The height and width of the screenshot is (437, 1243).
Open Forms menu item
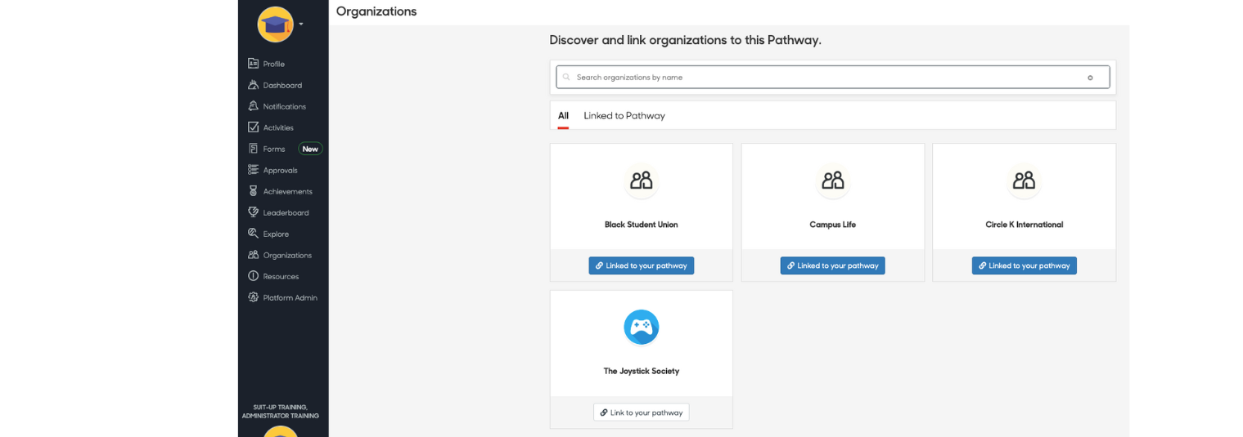(x=274, y=149)
